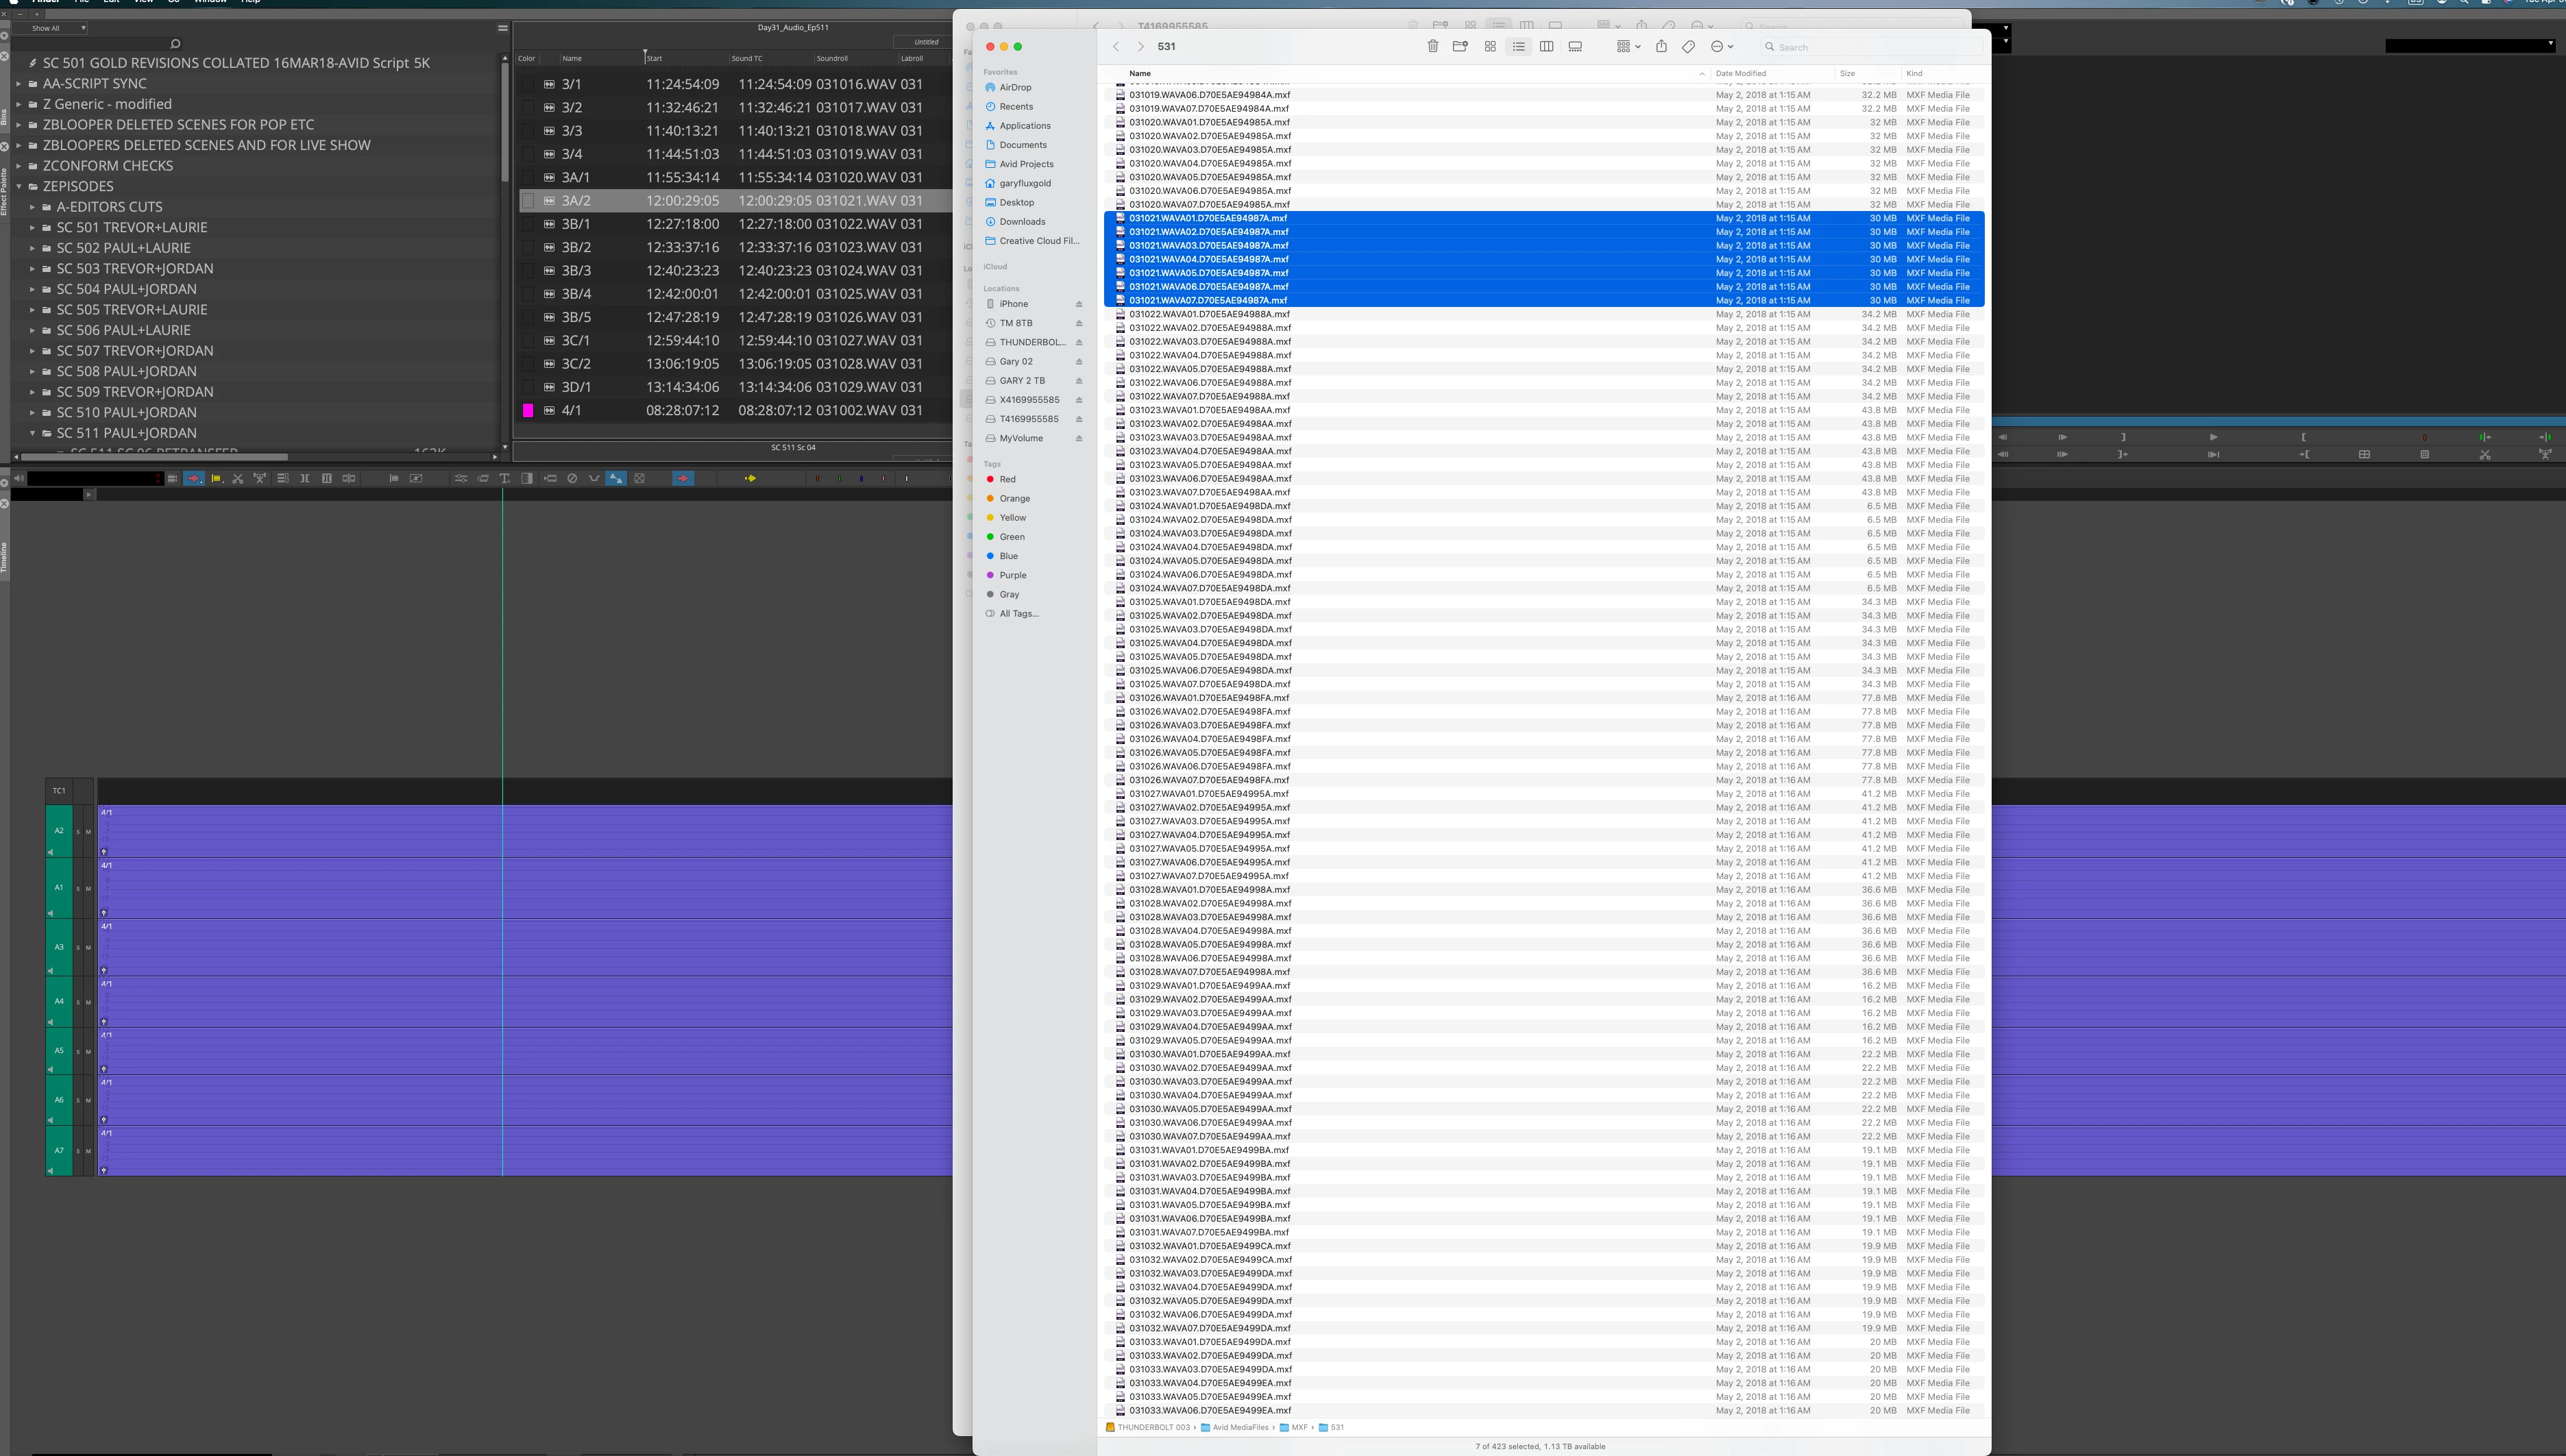Image resolution: width=2566 pixels, height=1456 pixels.
Task: Click the magenta color swatch on clip 4/1
Action: point(528,410)
